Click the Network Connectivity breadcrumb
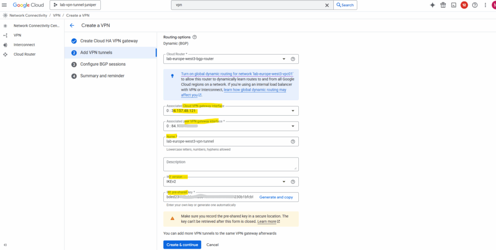496x250 pixels. click(28, 15)
